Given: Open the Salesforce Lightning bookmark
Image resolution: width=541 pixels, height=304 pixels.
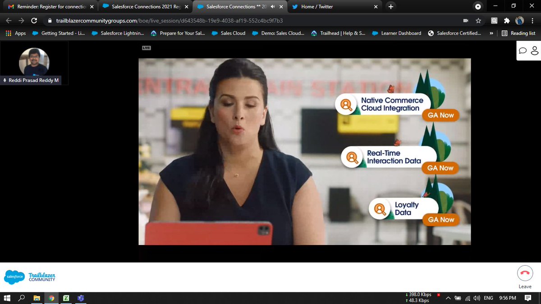Looking at the screenshot, I should (x=118, y=33).
